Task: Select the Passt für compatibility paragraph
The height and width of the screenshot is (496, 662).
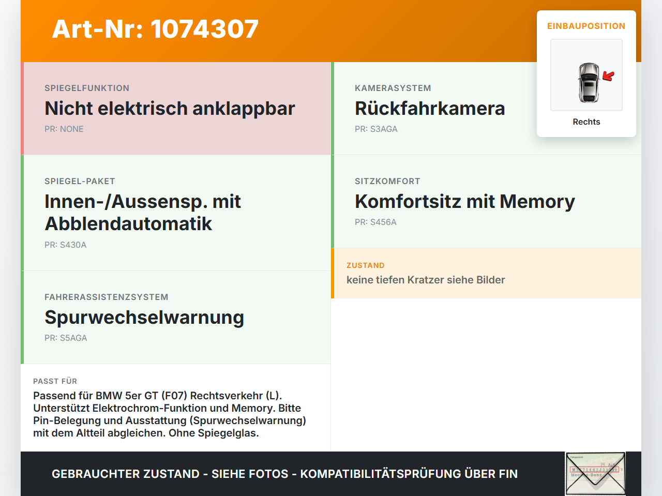Action: (x=170, y=414)
